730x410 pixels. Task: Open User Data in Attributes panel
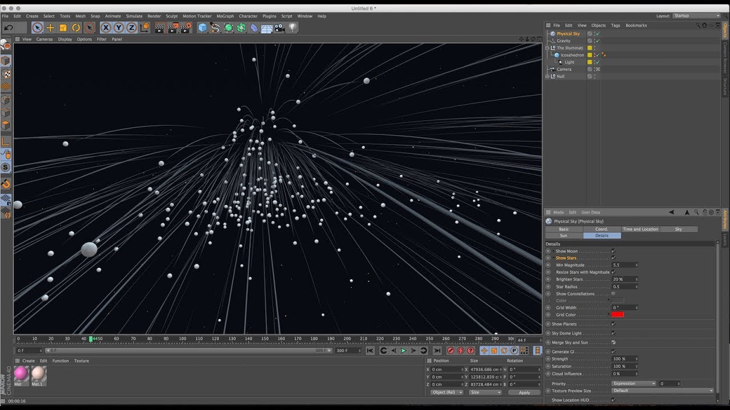[590, 212]
